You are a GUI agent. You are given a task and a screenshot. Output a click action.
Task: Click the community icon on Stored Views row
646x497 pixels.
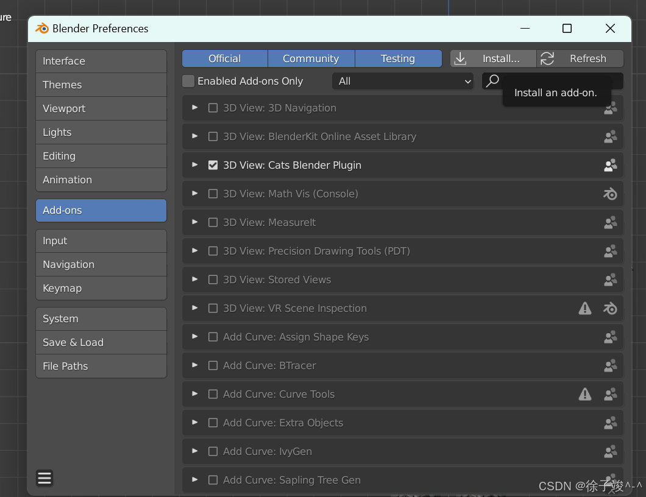(x=610, y=280)
